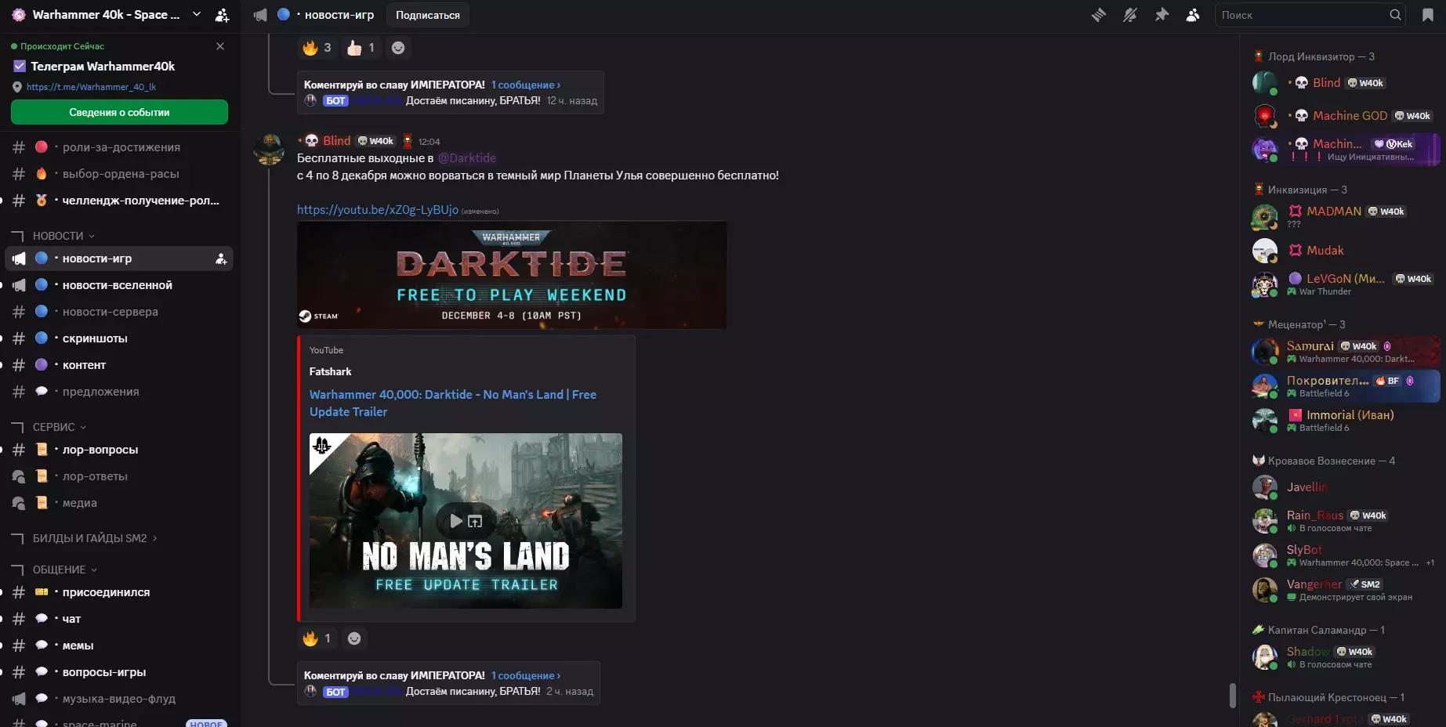Click the megaphone icon before the channel title
1446x727 pixels.
click(260, 15)
